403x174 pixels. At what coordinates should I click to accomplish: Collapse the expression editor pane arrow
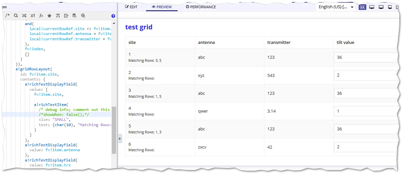click(x=120, y=138)
